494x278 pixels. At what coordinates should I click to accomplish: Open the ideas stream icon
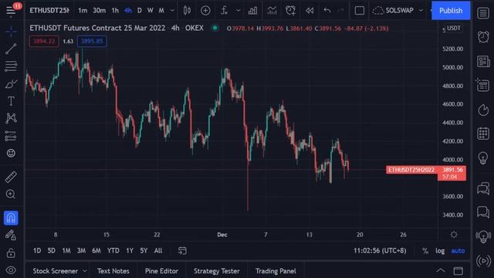(x=483, y=236)
